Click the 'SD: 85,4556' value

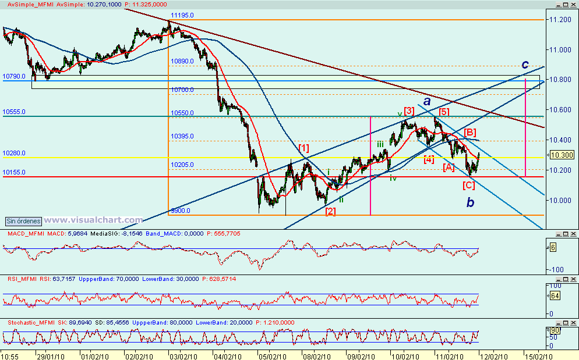pyautogui.click(x=111, y=323)
